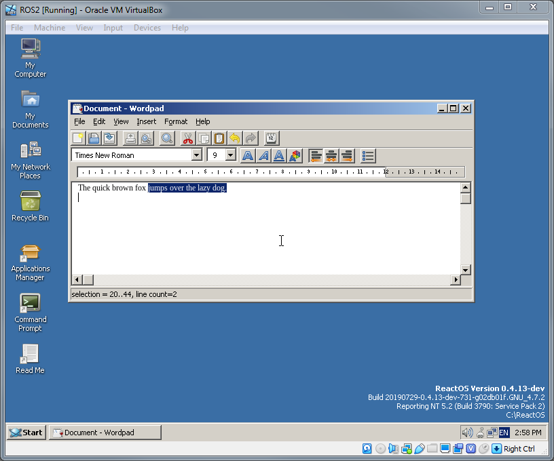554x461 pixels.
Task: Select the Recycle Bin icon
Action: pos(31,206)
